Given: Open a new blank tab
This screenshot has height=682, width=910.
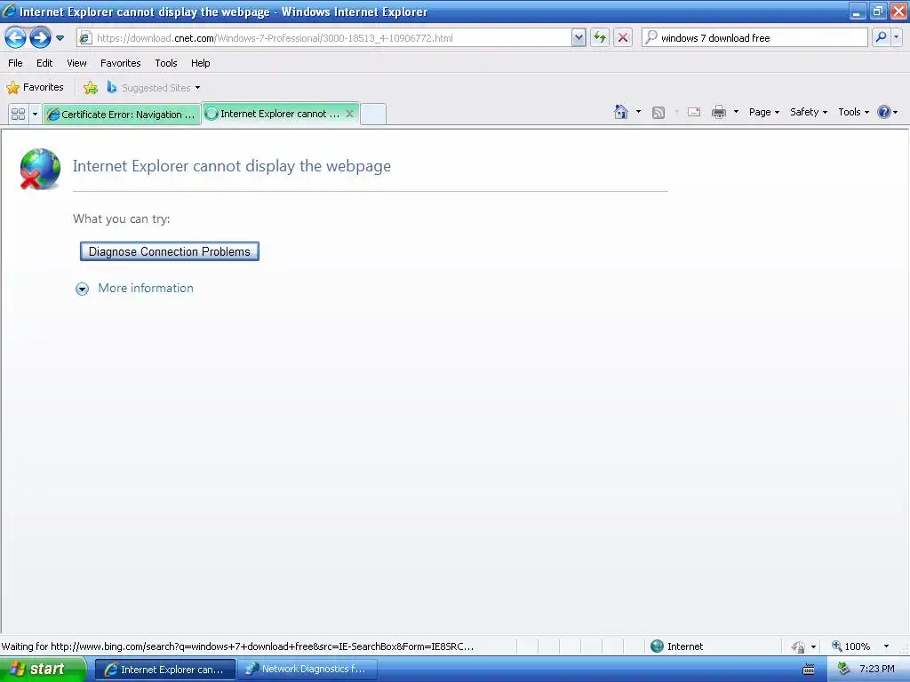Looking at the screenshot, I should pyautogui.click(x=374, y=115).
